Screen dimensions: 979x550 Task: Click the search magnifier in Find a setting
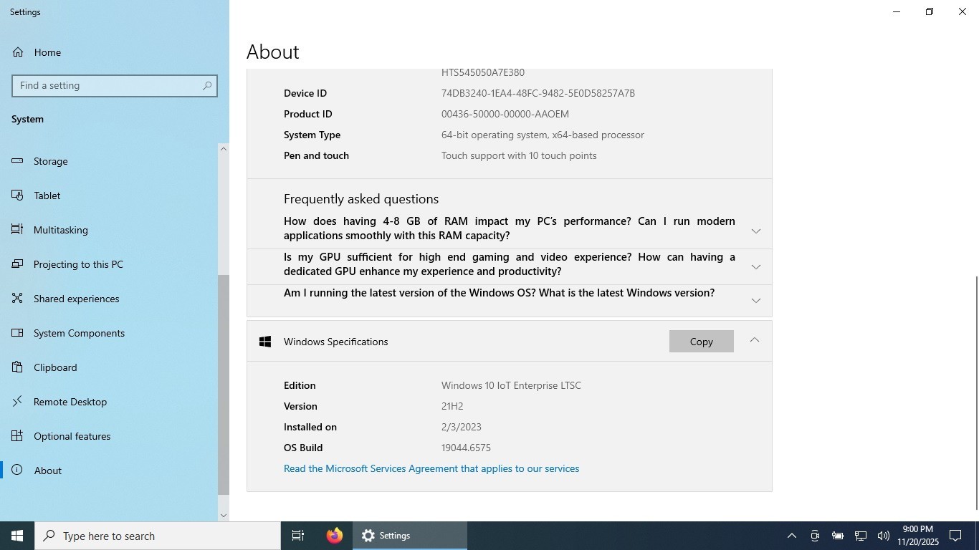point(207,85)
